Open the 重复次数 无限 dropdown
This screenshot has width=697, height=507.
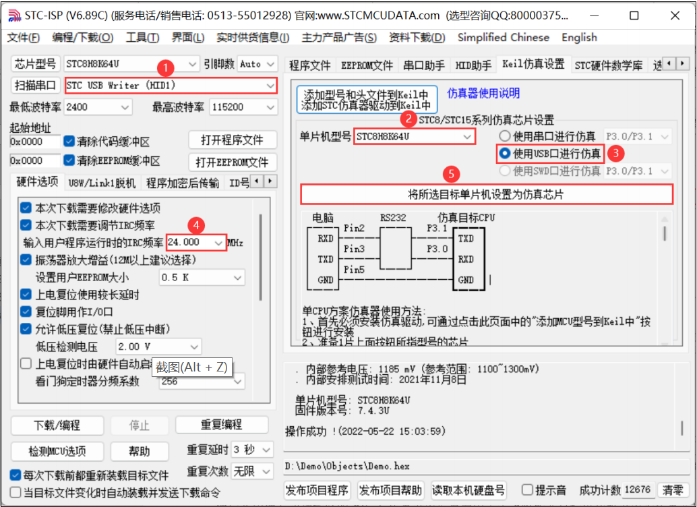click(x=266, y=471)
